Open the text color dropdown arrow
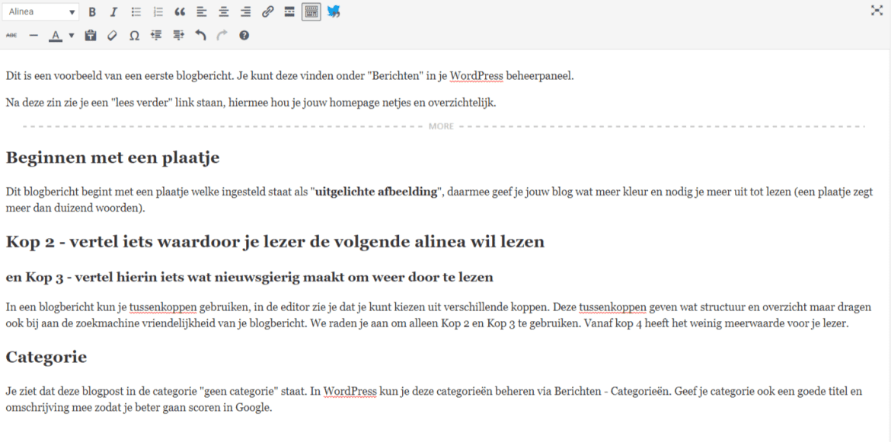891x442 pixels. click(71, 34)
